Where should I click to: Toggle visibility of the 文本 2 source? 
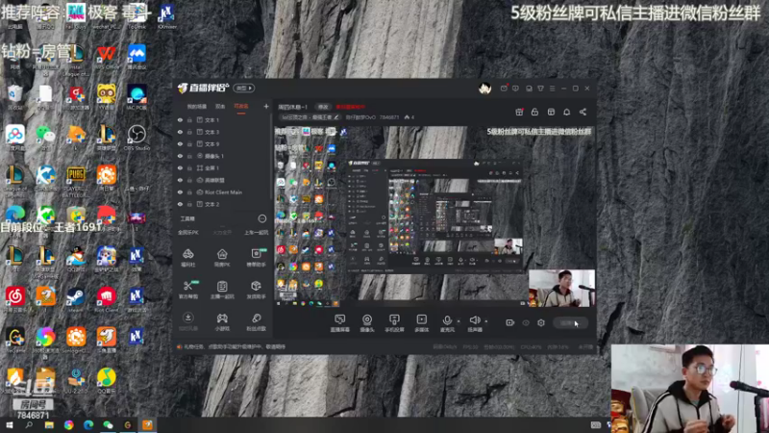pos(180,204)
